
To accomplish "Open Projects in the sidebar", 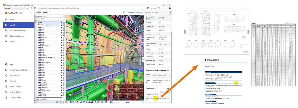I will point(13,81).
